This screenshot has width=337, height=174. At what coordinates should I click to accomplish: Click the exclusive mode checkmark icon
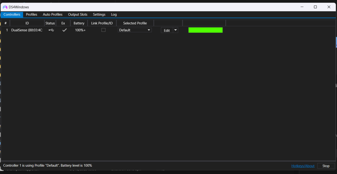(x=64, y=30)
